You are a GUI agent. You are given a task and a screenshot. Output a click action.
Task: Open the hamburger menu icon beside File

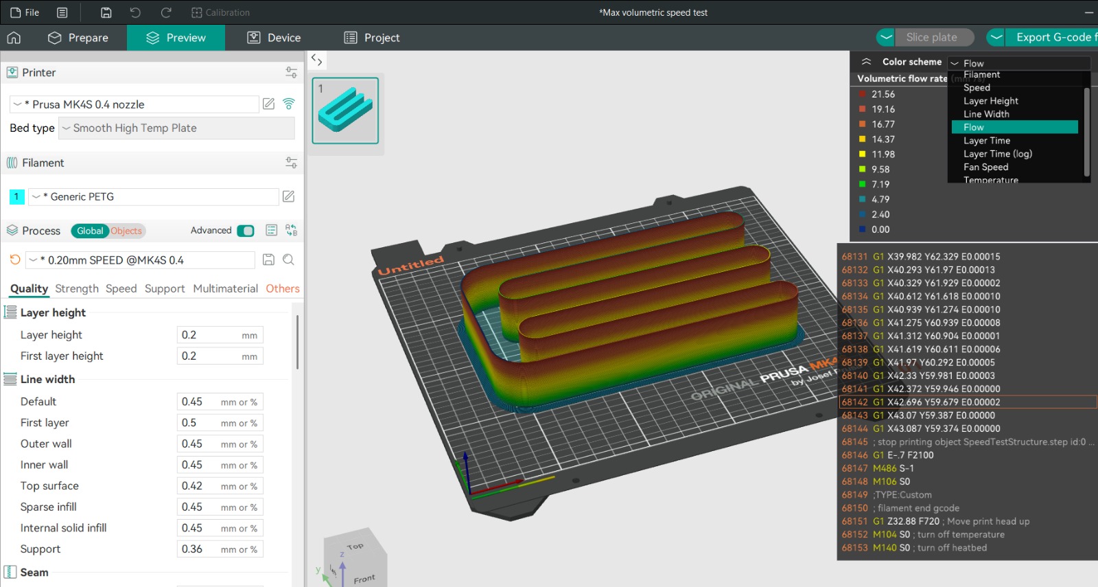click(62, 12)
